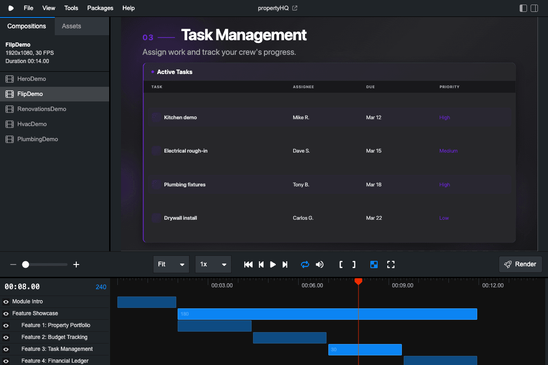Image resolution: width=548 pixels, height=365 pixels.
Task: Open the 1x playback speed dropdown
Action: coord(213,264)
